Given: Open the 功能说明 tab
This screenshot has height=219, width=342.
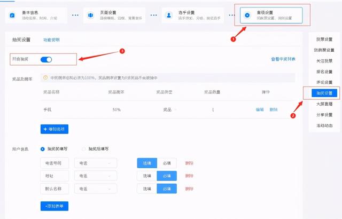Looking at the screenshot, I should point(51,40).
